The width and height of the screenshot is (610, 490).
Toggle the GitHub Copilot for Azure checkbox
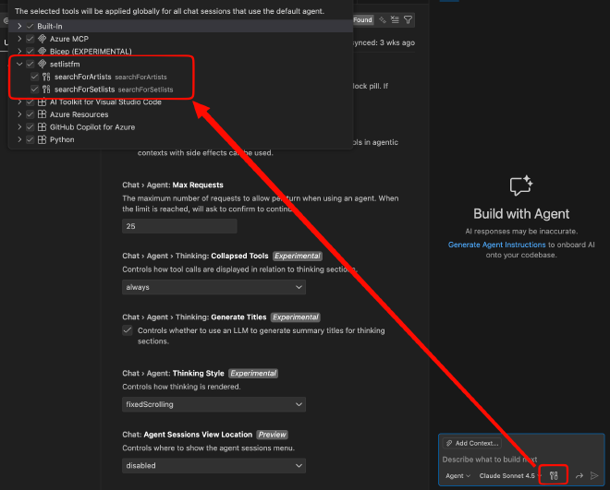click(x=30, y=126)
